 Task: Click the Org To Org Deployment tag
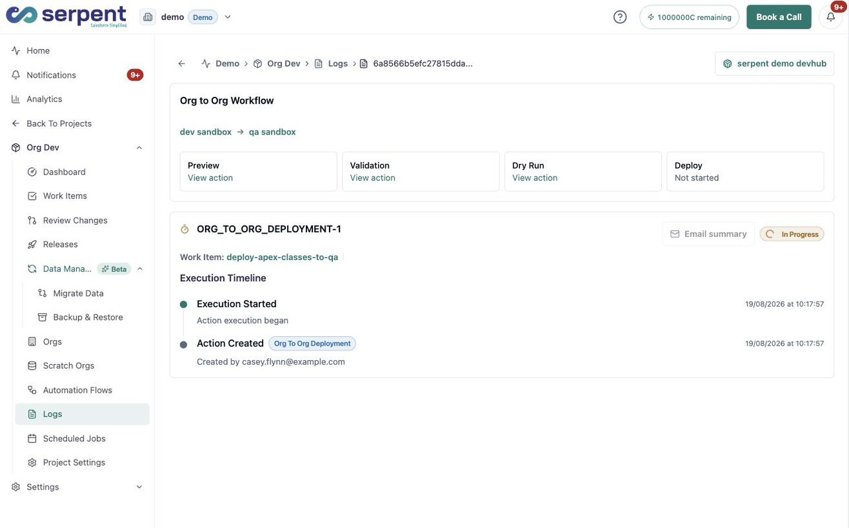(x=312, y=344)
